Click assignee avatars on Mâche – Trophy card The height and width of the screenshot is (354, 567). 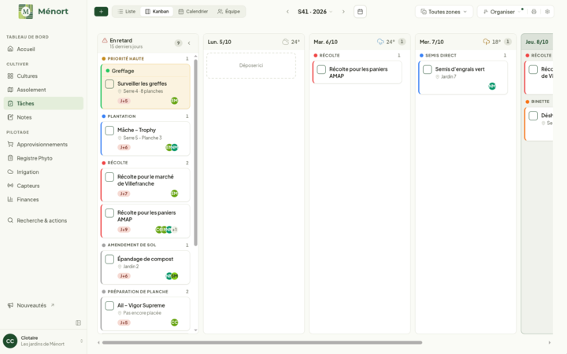click(x=172, y=147)
